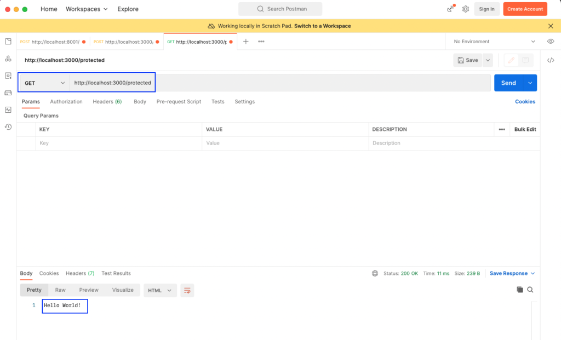Expand Save Response options
This screenshot has width=561, height=340.
point(512,274)
